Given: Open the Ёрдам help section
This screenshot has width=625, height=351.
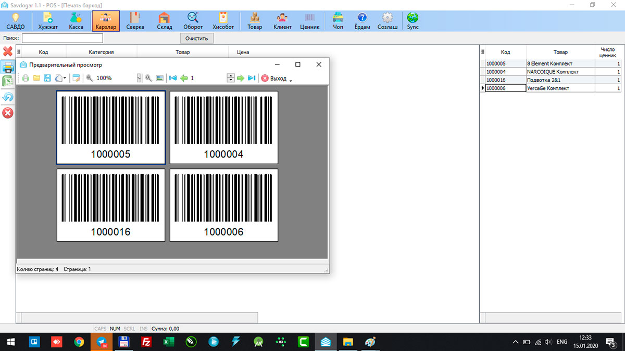Looking at the screenshot, I should 362,21.
